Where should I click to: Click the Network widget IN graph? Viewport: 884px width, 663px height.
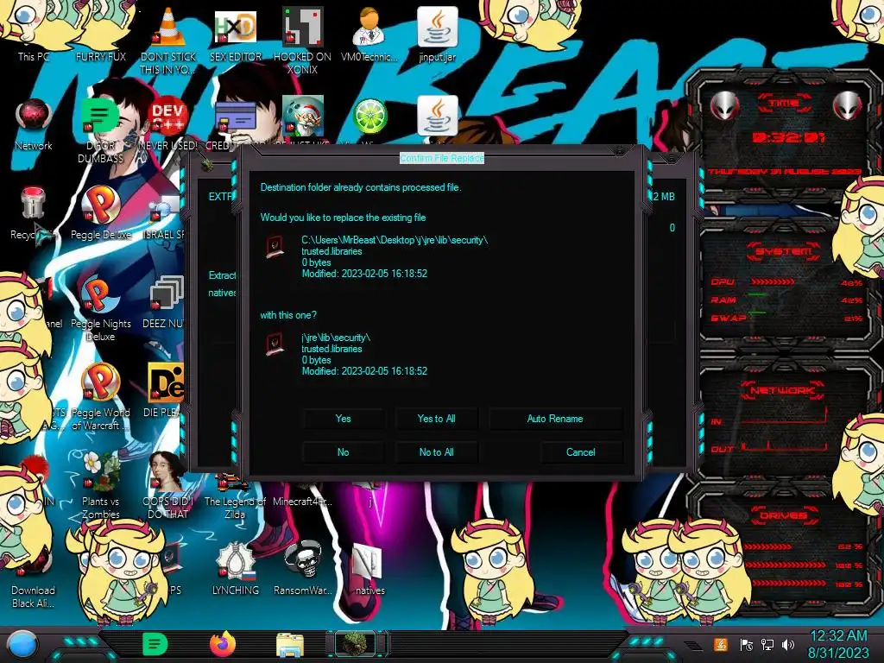tap(785, 416)
